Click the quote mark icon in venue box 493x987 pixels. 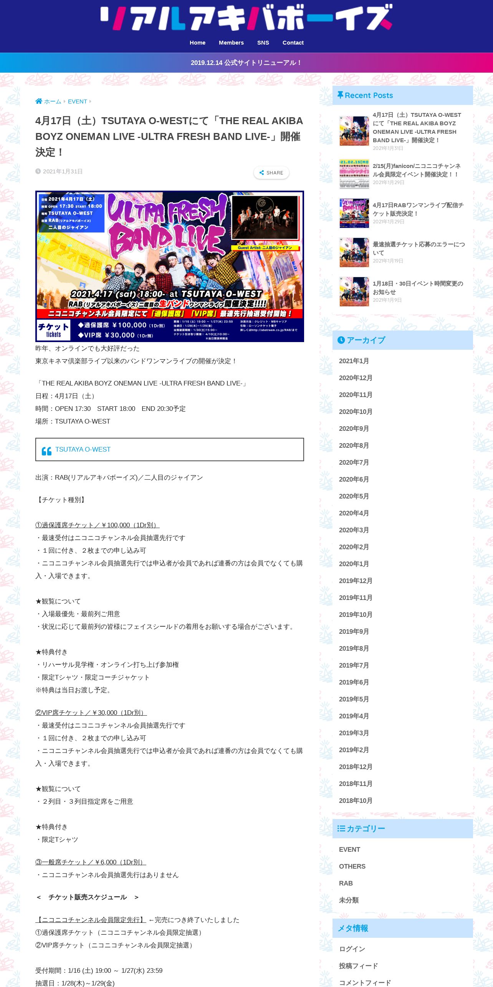click(x=46, y=451)
